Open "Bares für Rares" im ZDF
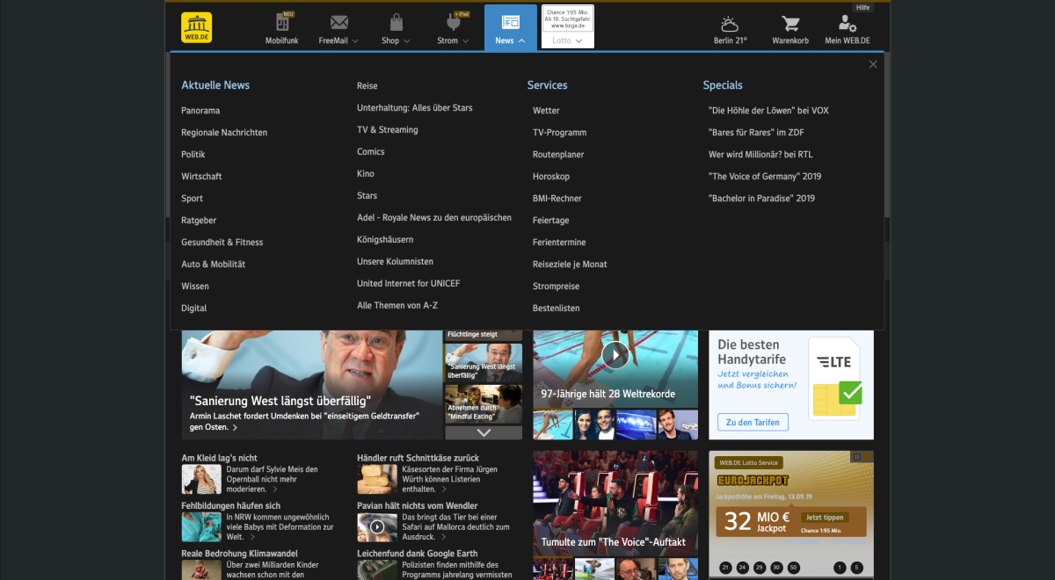The width and height of the screenshot is (1055, 580). [x=756, y=133]
